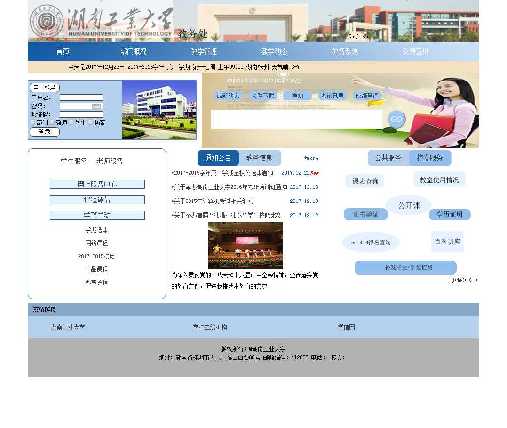Open the 公开课 bubble
Screen dimensions: 507x428
point(408,205)
